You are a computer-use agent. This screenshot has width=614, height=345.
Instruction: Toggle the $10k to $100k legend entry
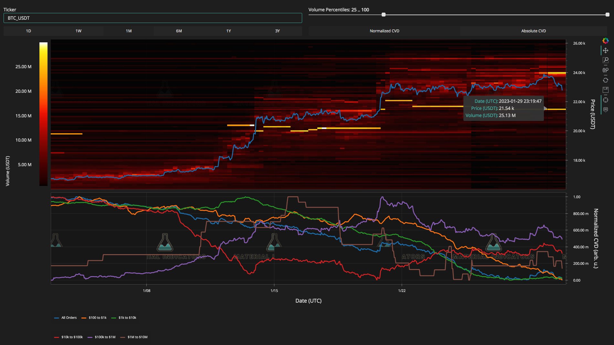[x=68, y=337]
